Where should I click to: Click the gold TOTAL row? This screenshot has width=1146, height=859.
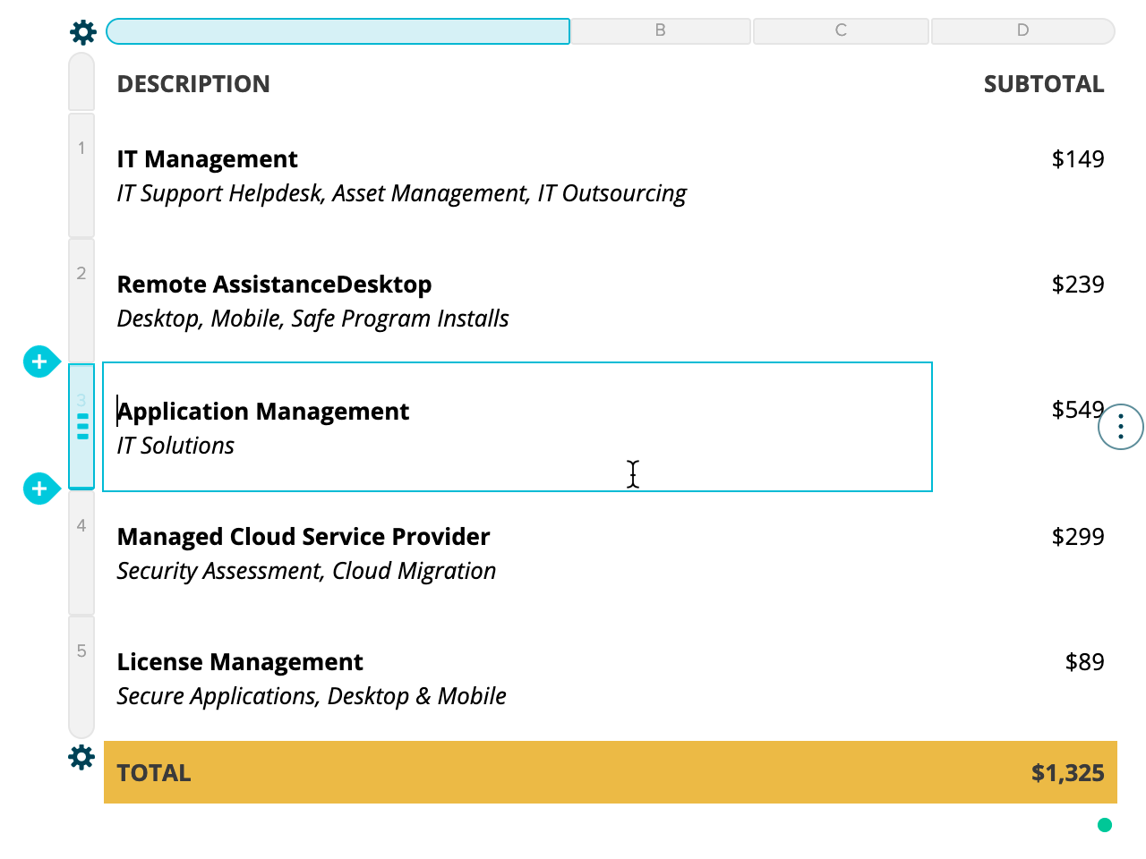pyautogui.click(x=611, y=772)
